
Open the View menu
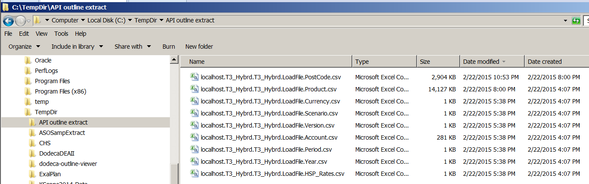pyautogui.click(x=41, y=34)
